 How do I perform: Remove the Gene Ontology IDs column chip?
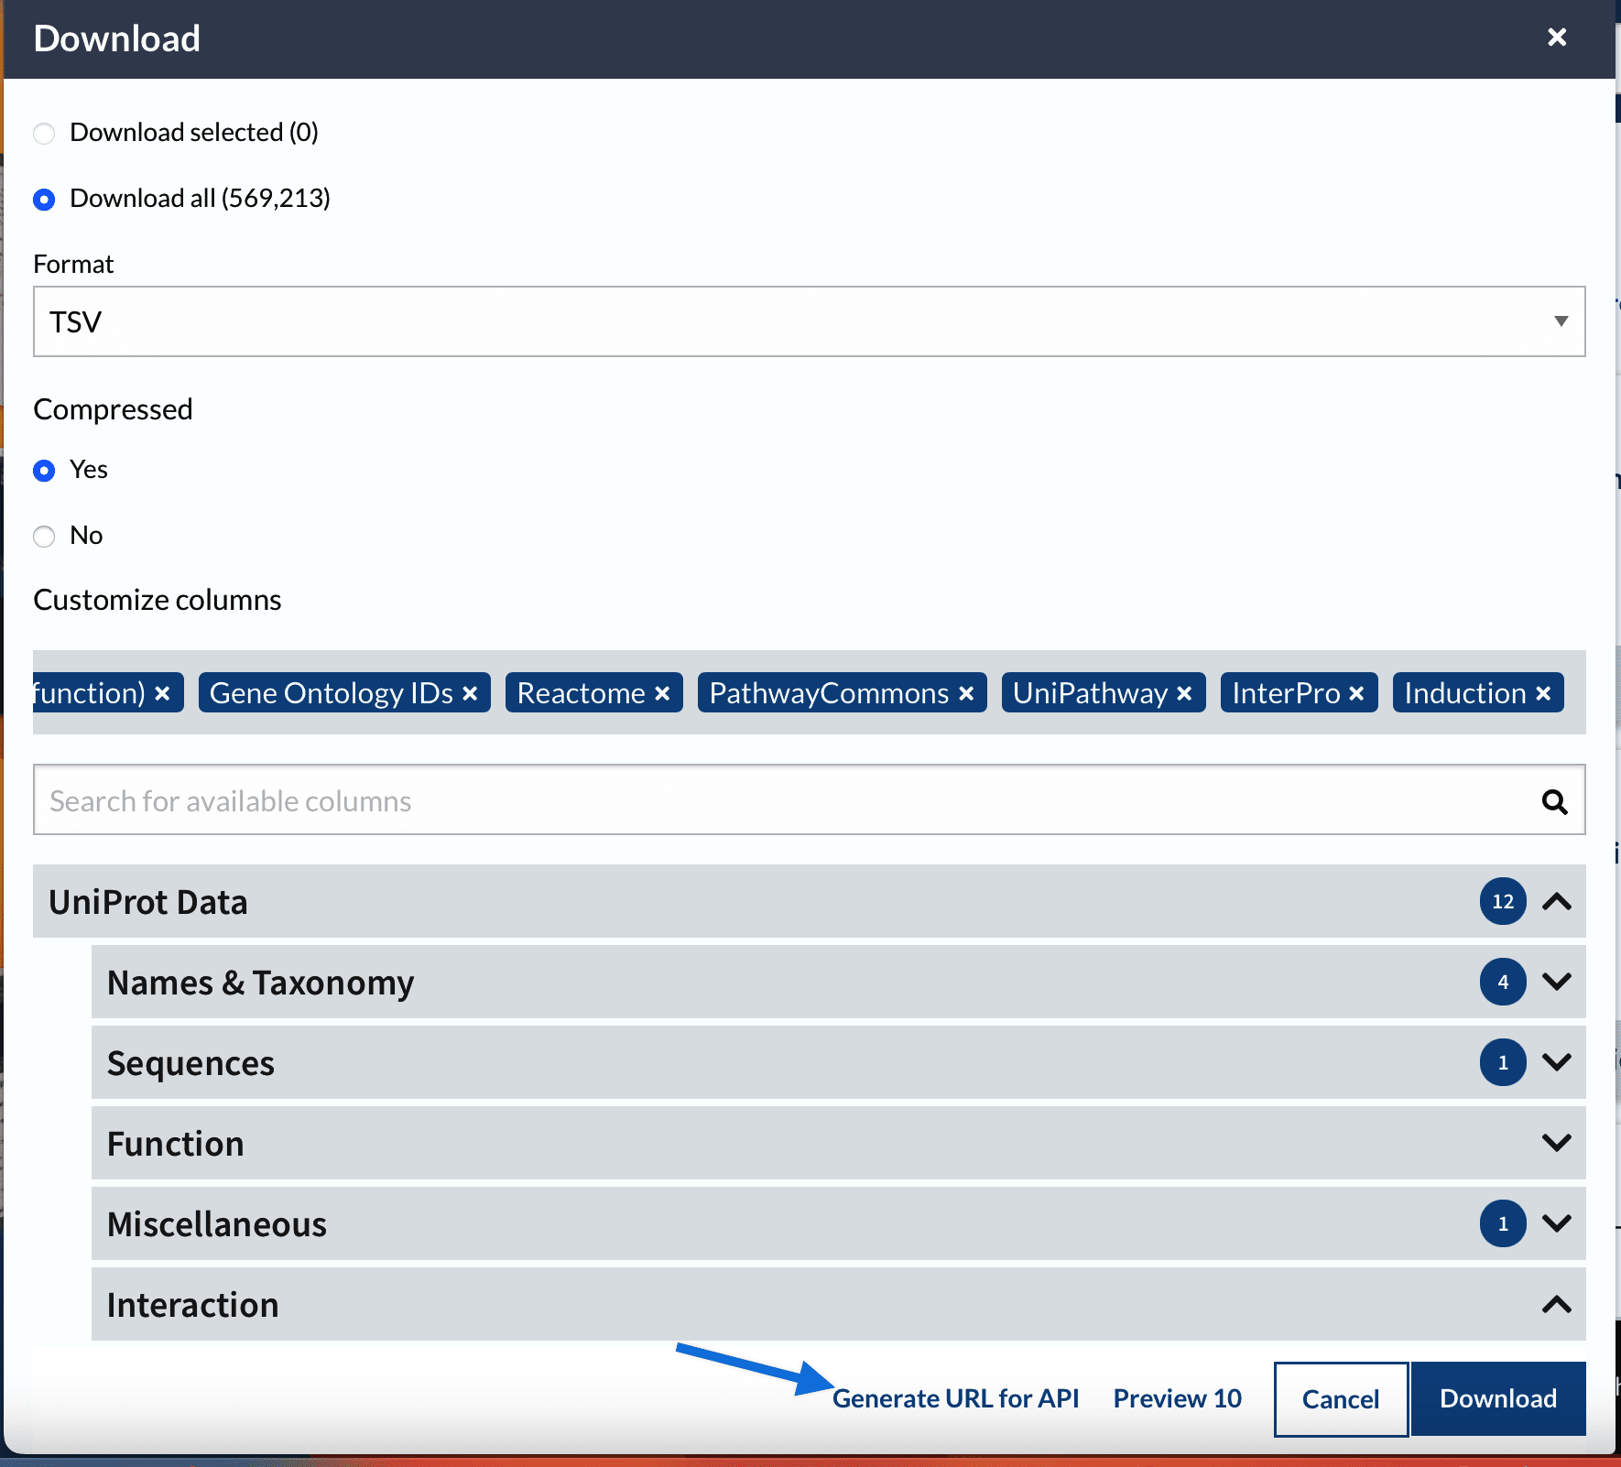[470, 694]
